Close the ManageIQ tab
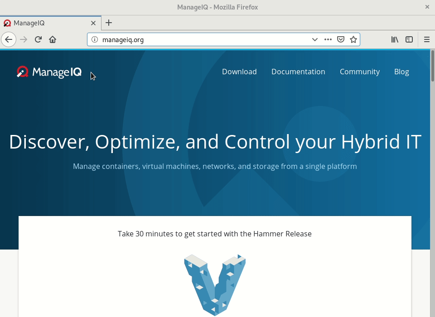The image size is (435, 317). coord(93,23)
